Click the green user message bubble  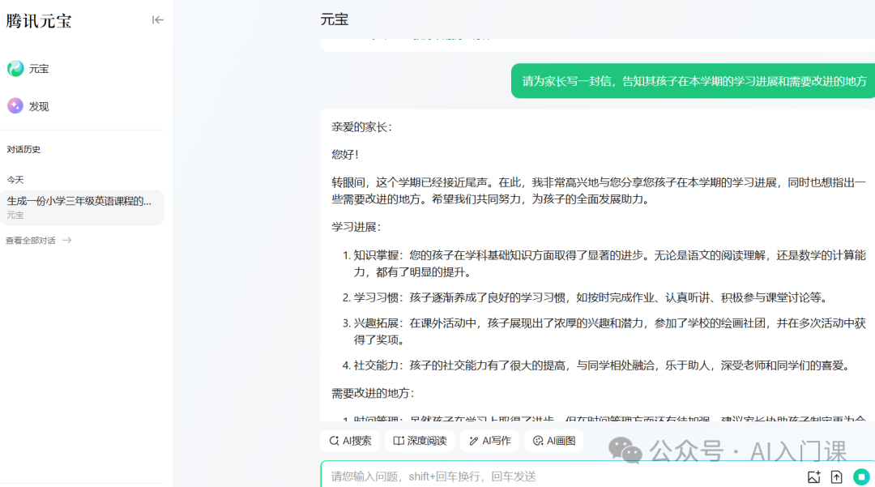(x=693, y=81)
